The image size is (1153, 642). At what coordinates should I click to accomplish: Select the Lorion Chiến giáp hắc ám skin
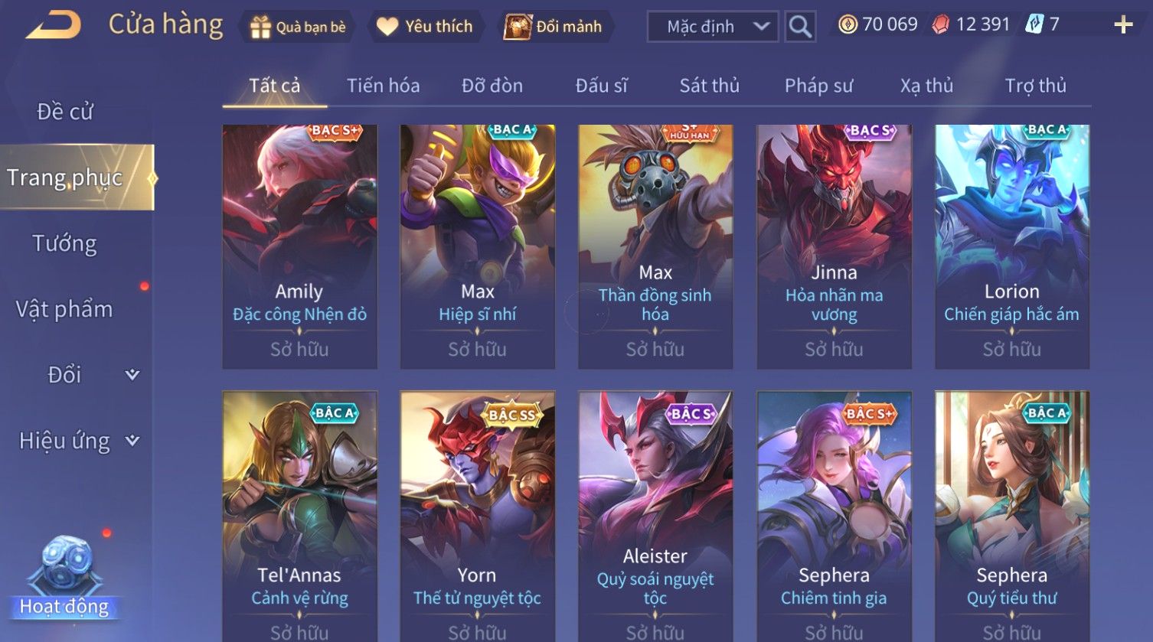(1012, 247)
